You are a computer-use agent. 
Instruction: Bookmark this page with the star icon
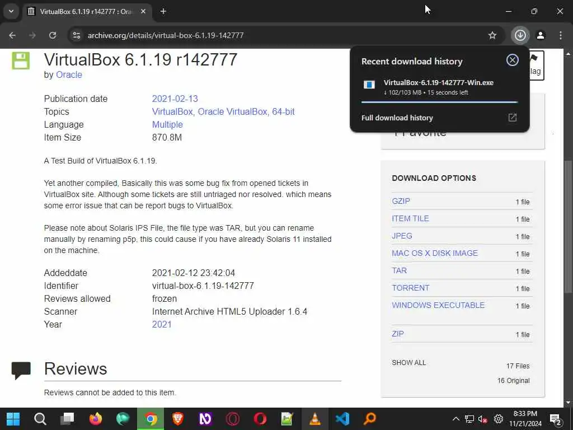point(492,35)
